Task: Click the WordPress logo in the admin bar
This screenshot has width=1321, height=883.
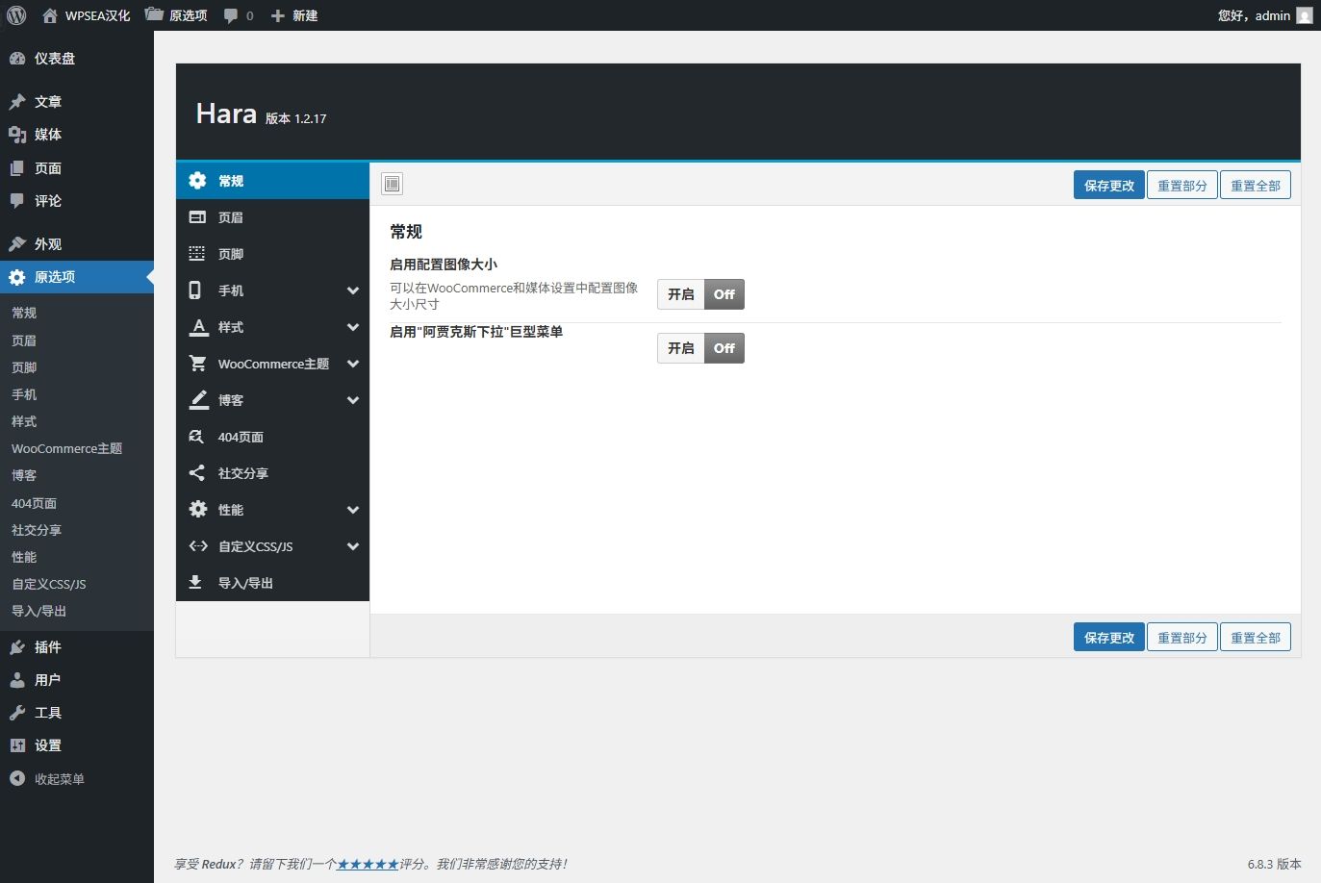Action: 16,15
